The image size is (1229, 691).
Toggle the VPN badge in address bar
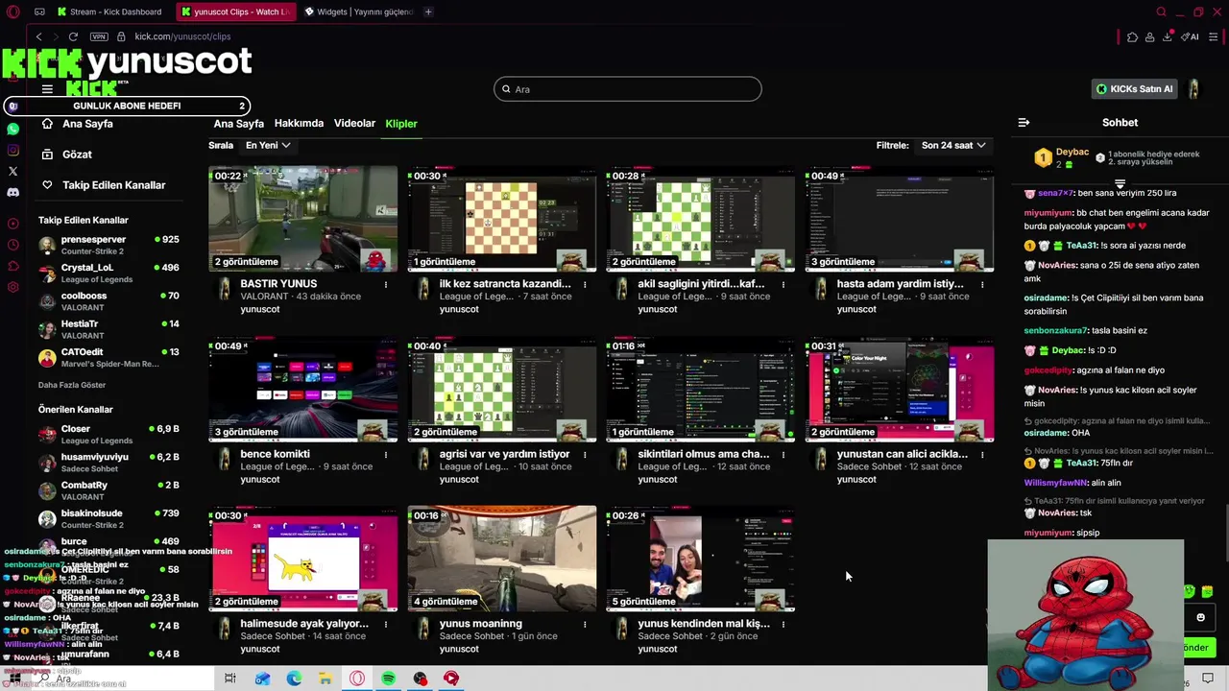tap(99, 36)
